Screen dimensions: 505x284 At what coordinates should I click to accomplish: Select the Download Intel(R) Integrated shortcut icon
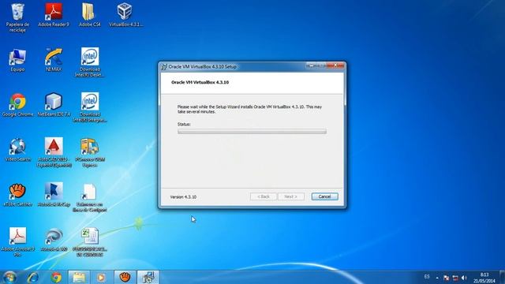tap(89, 107)
